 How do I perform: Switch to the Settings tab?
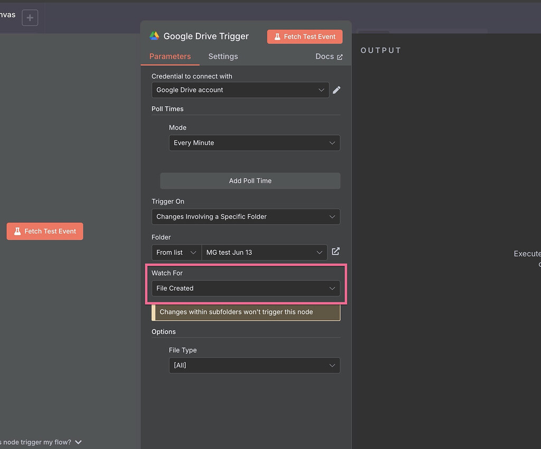[x=223, y=57]
